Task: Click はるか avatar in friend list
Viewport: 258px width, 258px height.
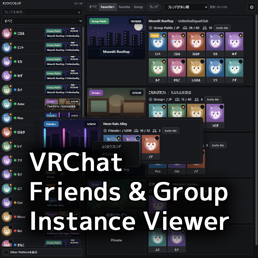Action: click(x=7, y=132)
